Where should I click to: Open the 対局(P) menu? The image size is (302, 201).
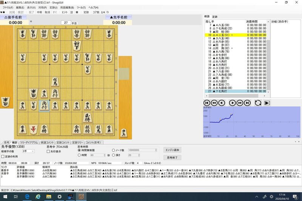[x=43, y=8]
